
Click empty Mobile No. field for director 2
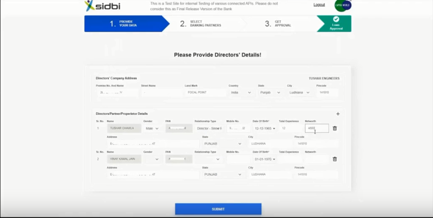tap(238, 159)
